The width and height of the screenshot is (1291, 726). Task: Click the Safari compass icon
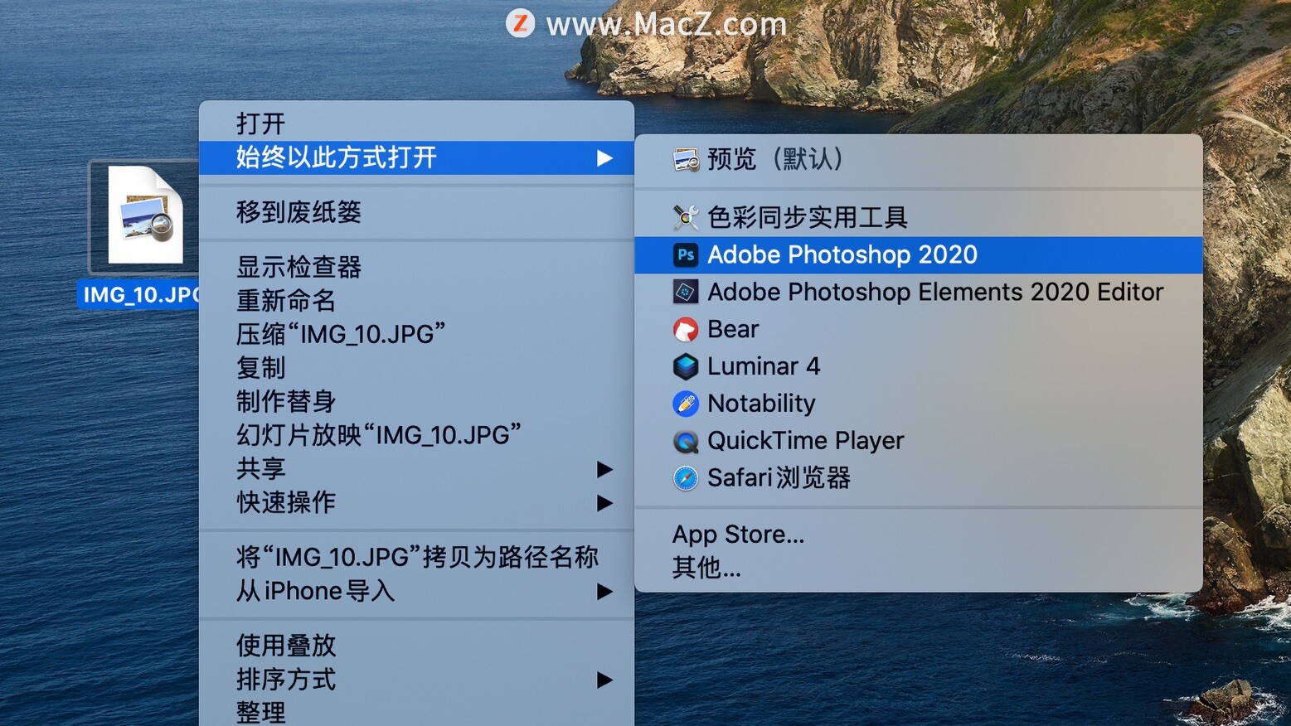point(686,478)
